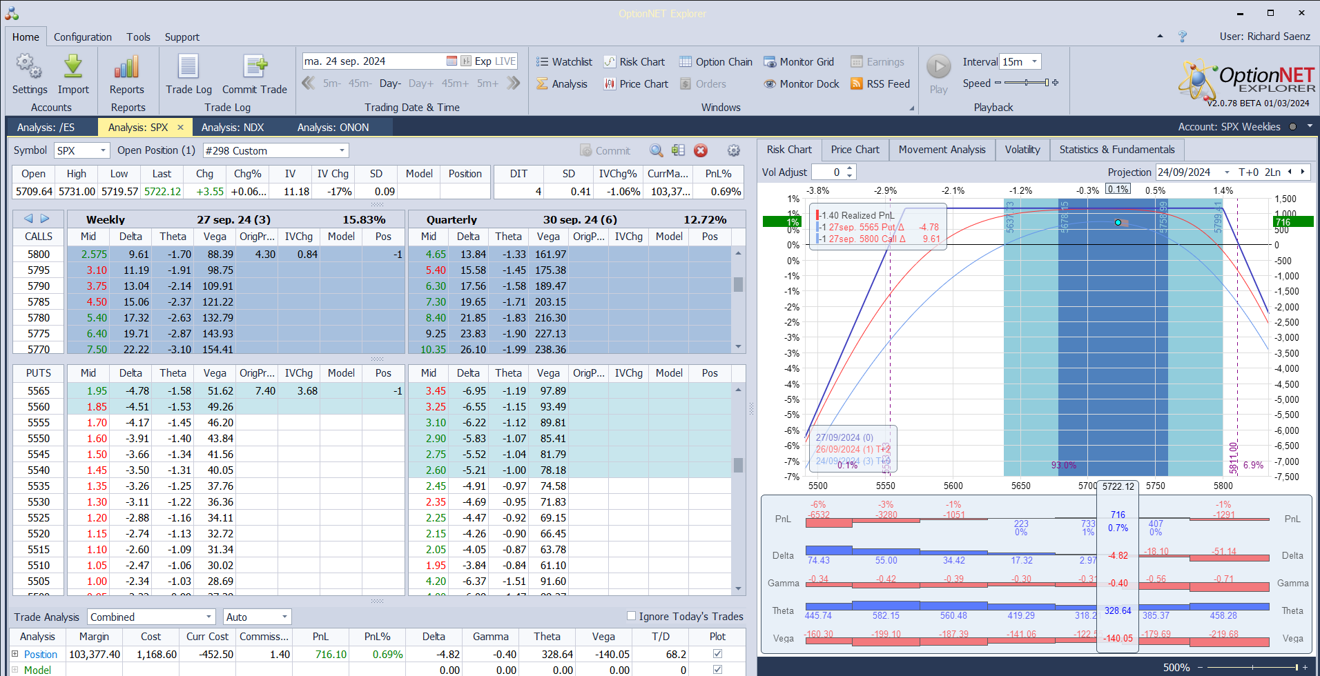Increase the Vol Adjust value
The height and width of the screenshot is (676, 1320).
[850, 168]
